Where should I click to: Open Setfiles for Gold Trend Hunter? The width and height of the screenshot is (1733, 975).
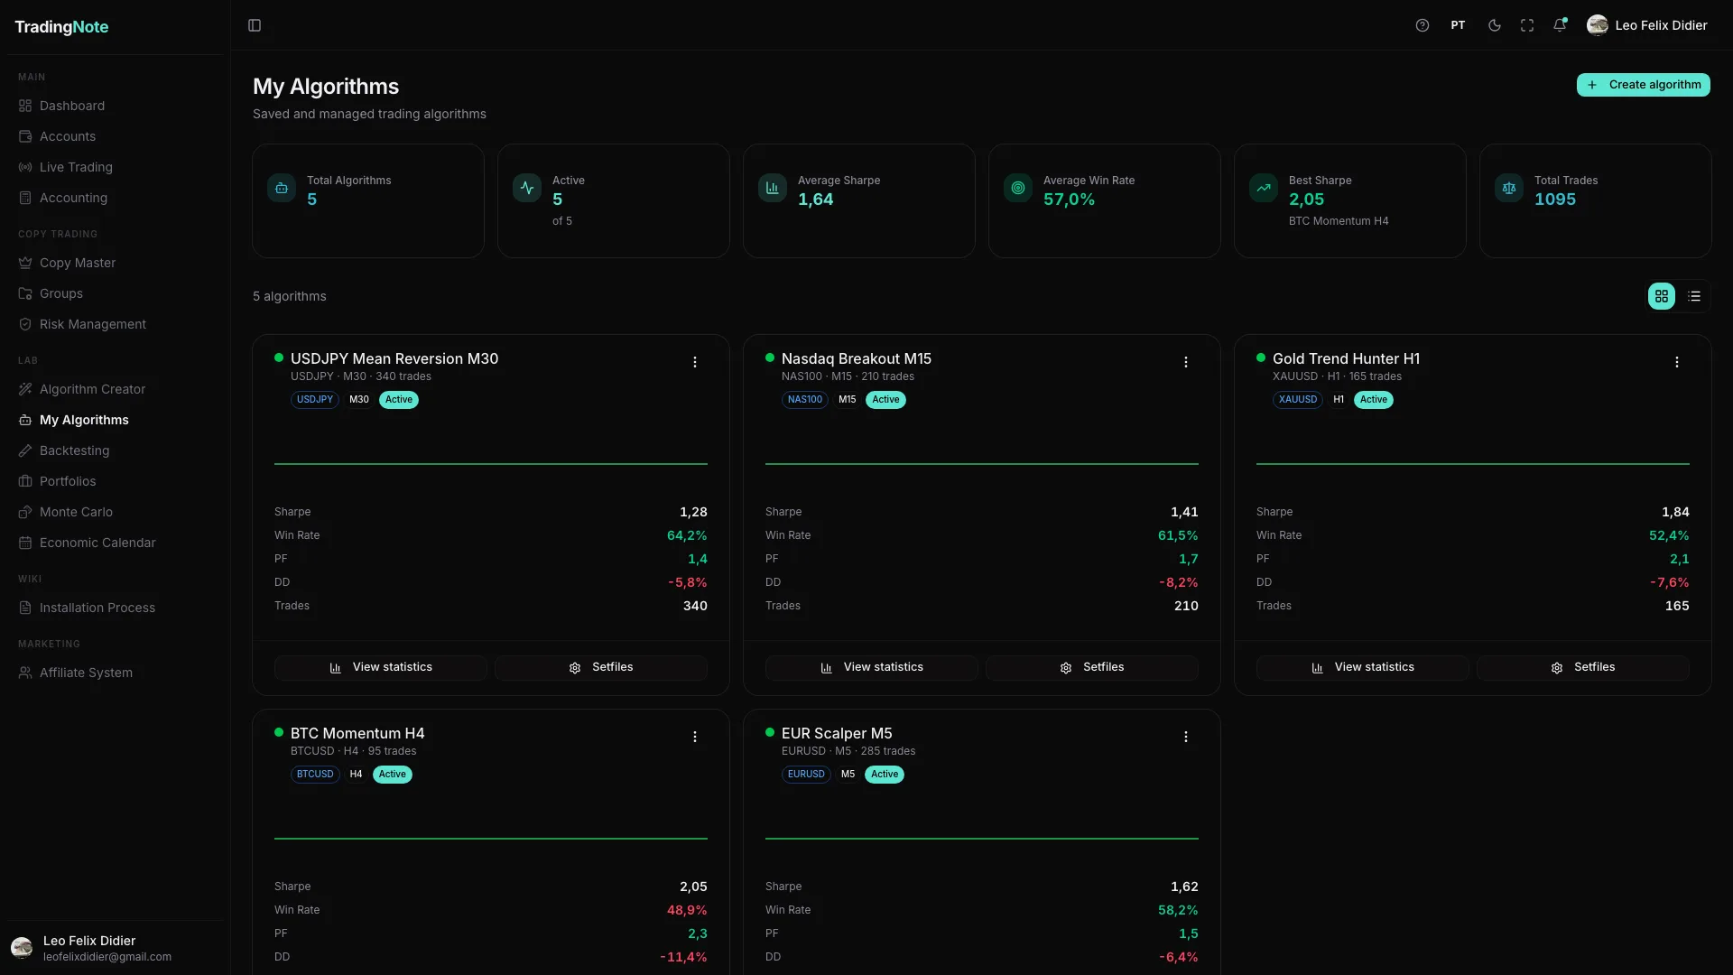click(1583, 667)
